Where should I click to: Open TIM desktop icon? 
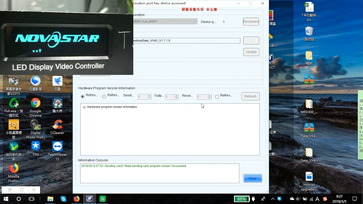[x=35, y=149]
